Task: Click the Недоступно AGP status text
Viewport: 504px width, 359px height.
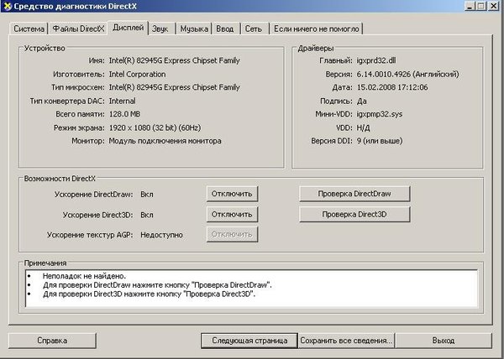Action: click(161, 235)
